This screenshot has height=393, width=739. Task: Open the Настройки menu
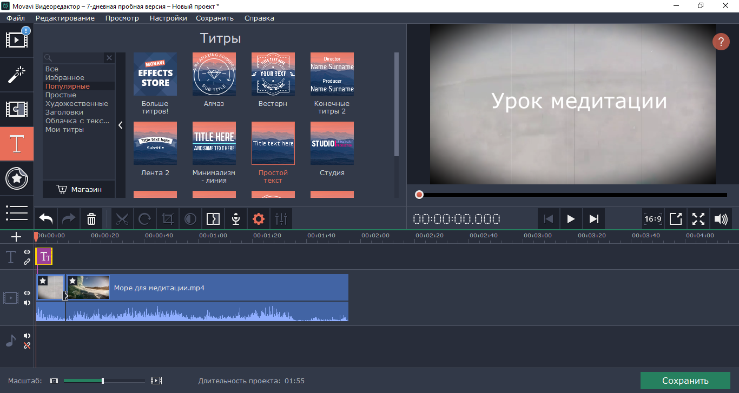(x=168, y=18)
